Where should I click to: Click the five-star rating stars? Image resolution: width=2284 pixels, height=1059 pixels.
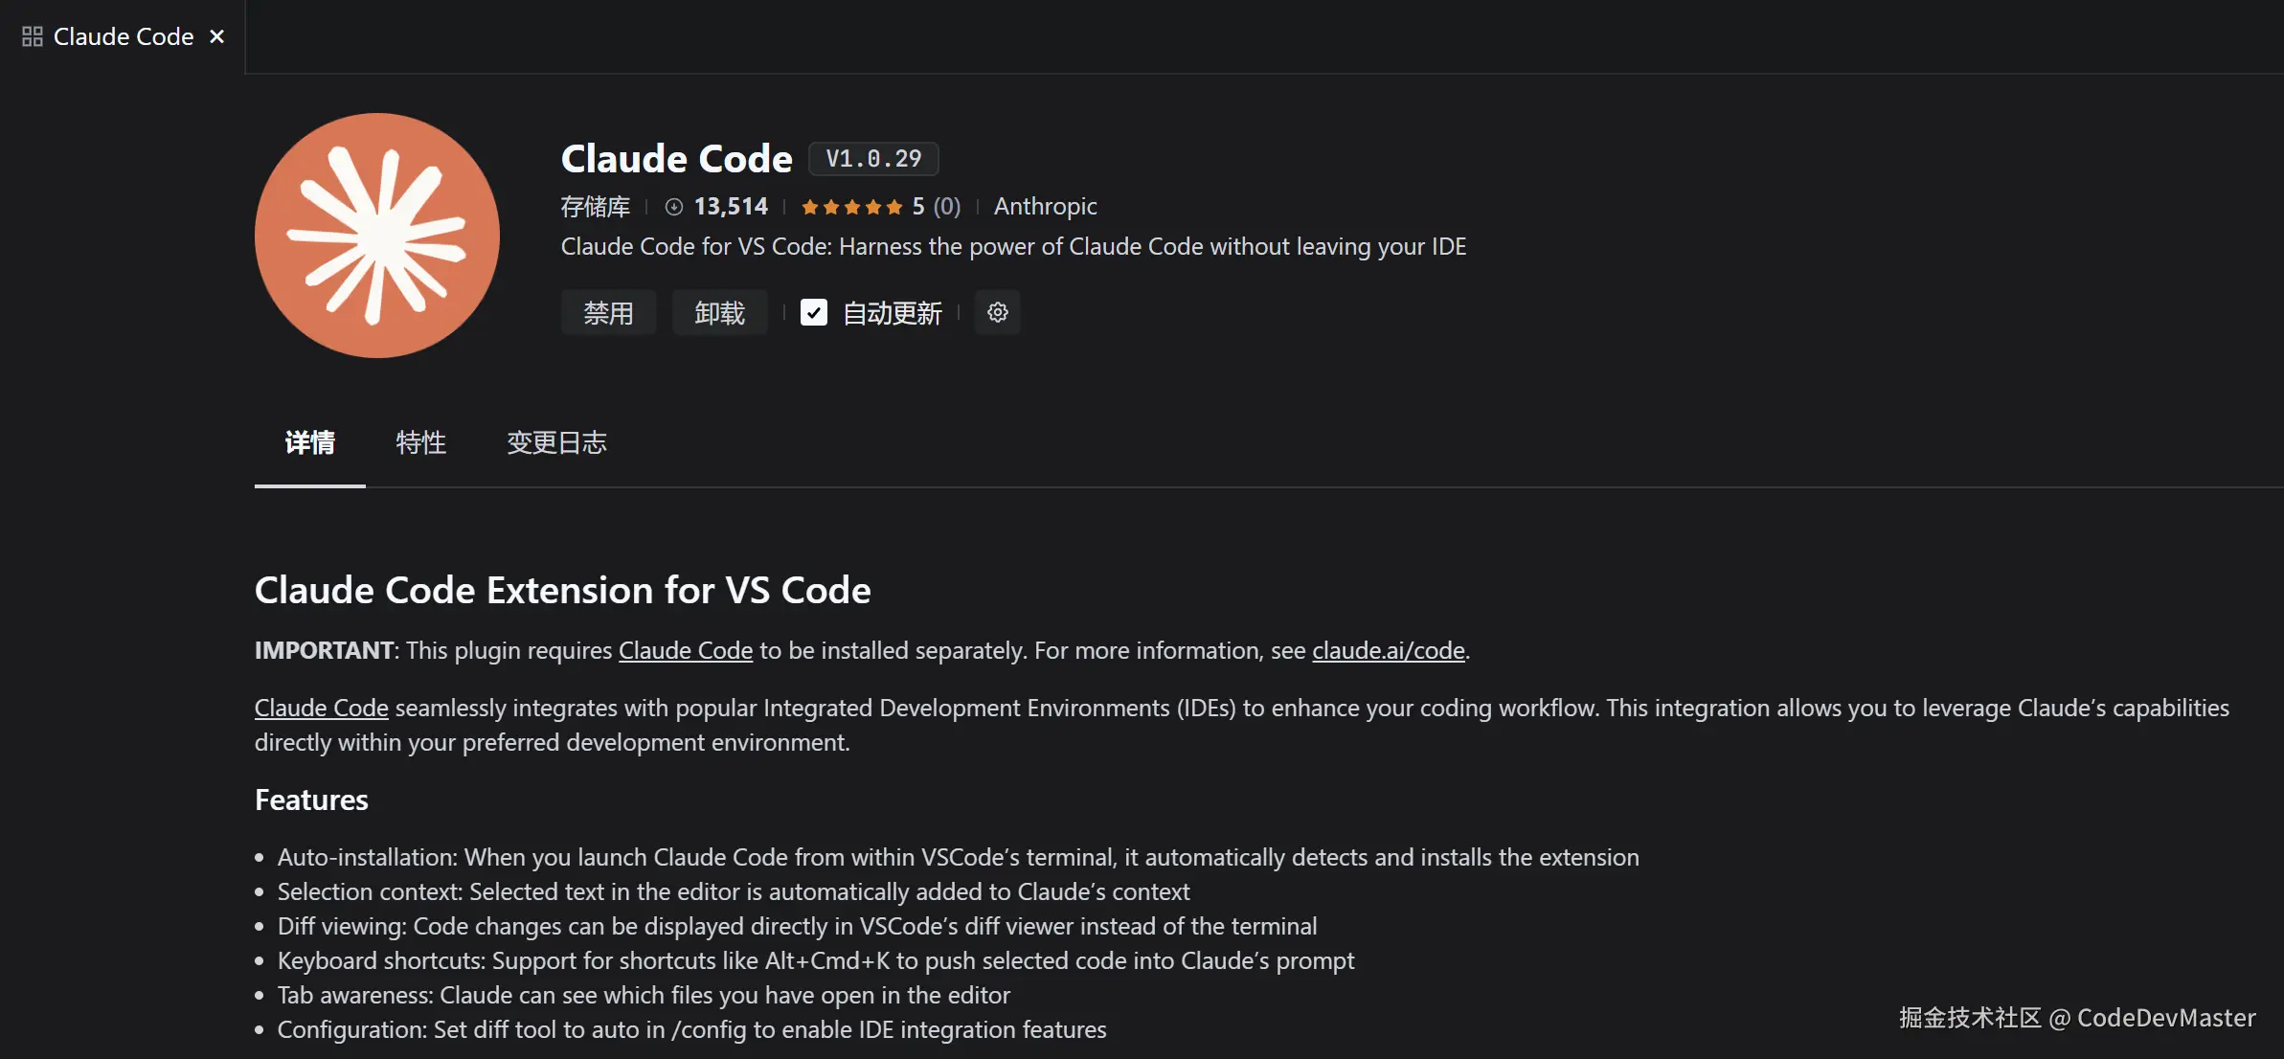(851, 207)
